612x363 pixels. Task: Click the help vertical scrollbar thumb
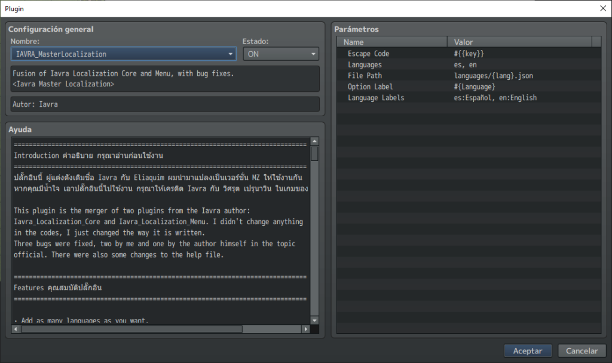tap(314, 154)
